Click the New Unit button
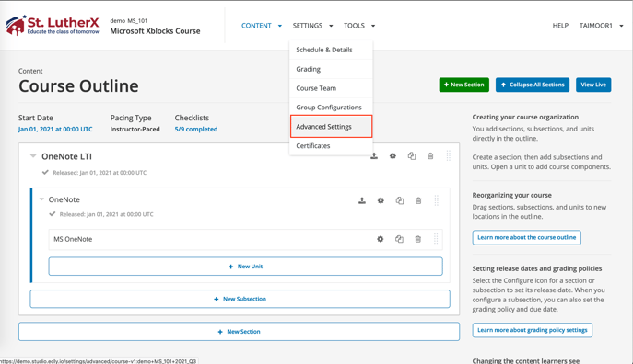The image size is (633, 364). (x=245, y=267)
